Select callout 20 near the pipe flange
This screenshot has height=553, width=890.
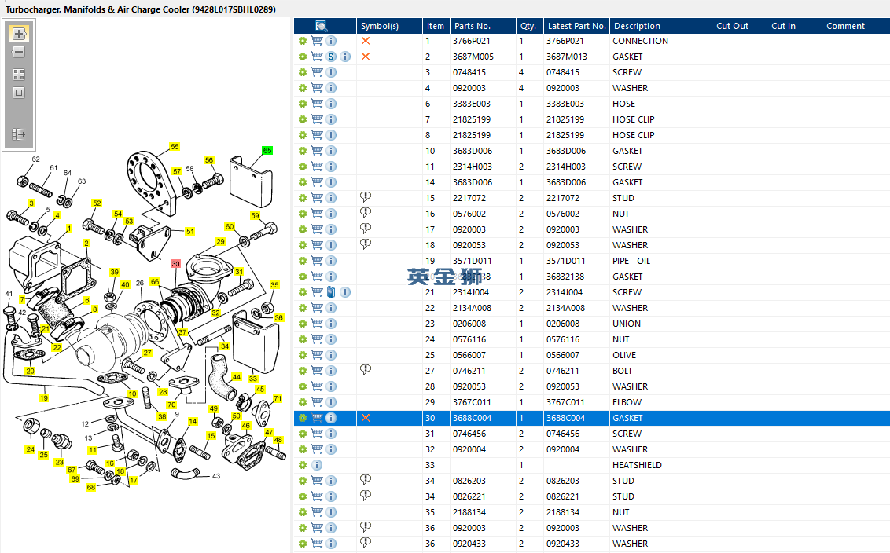[x=30, y=372]
